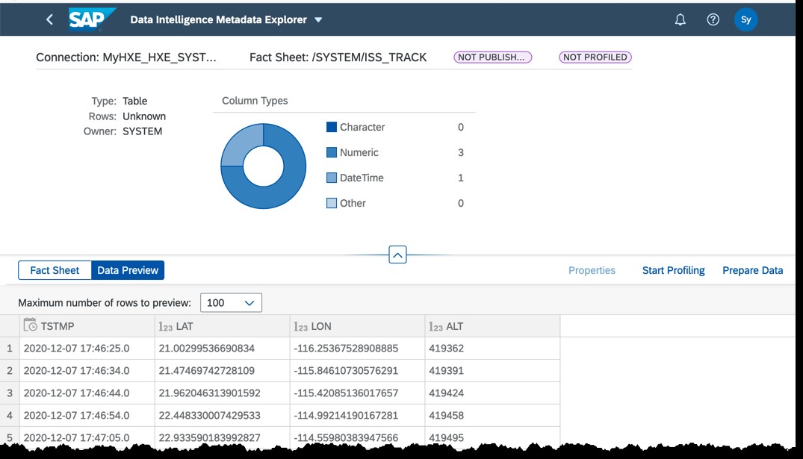Open the maximum rows preview dropdown
803x459 pixels.
point(231,303)
